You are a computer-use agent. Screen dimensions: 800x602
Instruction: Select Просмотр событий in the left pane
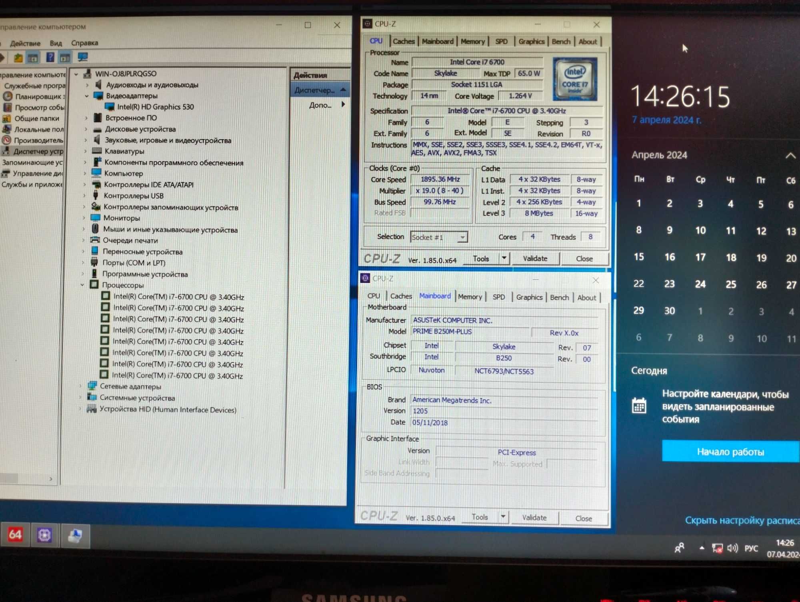pos(34,108)
